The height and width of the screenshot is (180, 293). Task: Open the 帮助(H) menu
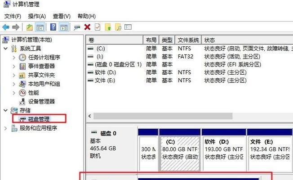pos(87,16)
